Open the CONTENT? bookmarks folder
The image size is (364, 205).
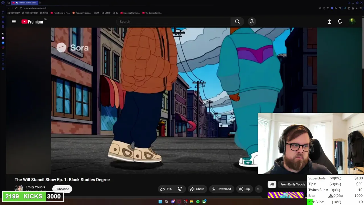coord(14,13)
